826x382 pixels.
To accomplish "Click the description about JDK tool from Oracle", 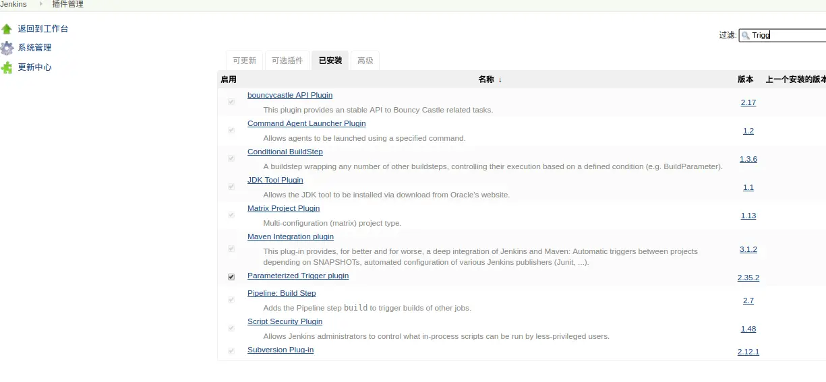I will click(x=386, y=195).
